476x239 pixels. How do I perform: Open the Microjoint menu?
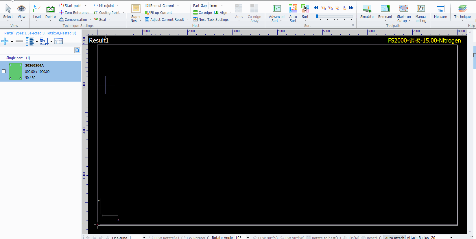coord(106,6)
